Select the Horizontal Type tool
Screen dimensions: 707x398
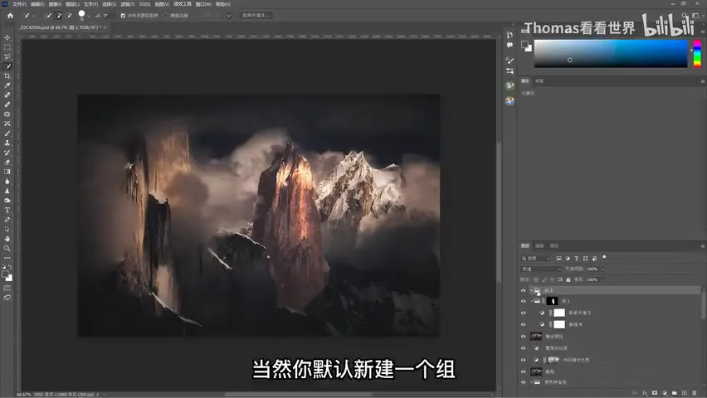point(7,210)
